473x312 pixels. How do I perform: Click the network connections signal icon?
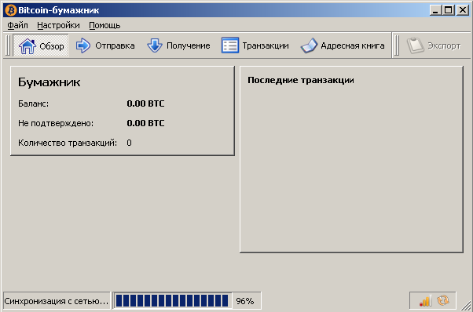[x=425, y=300]
